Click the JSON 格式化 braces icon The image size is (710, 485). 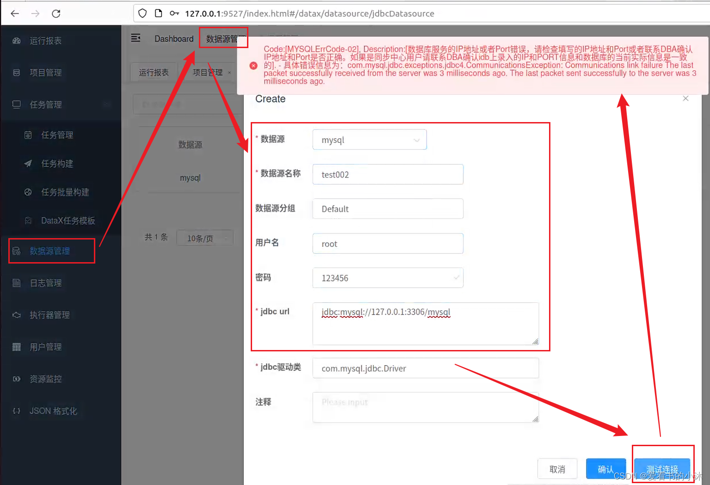17,411
